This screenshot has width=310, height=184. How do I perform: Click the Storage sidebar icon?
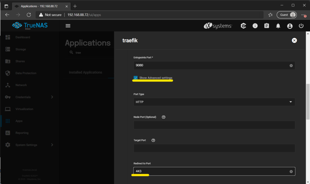(8, 49)
